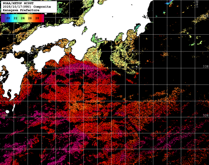Click the "NOAA/METOP MCSST" title text
Viewport: 209px width, 165px height.
(x=17, y=3)
